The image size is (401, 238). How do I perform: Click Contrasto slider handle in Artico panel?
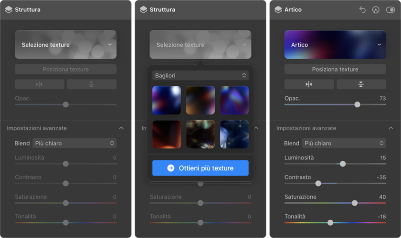318,184
